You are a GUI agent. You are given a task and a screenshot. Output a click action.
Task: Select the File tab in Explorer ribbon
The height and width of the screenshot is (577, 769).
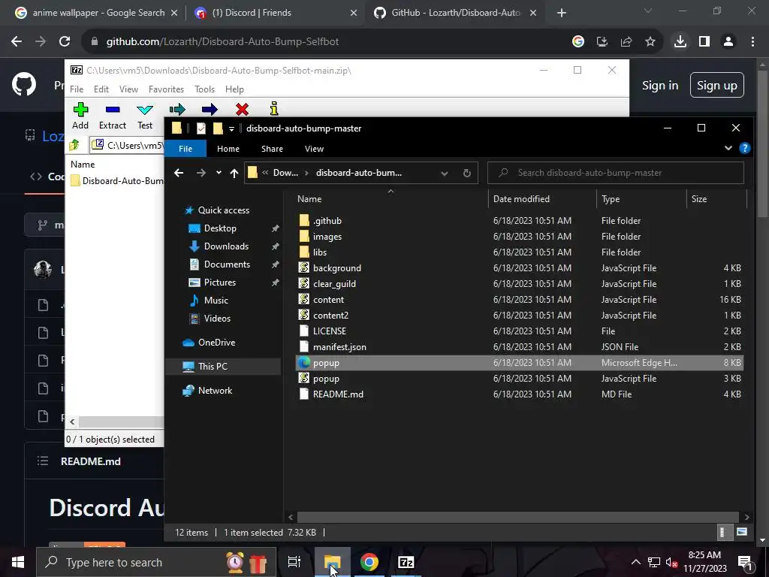(x=185, y=149)
